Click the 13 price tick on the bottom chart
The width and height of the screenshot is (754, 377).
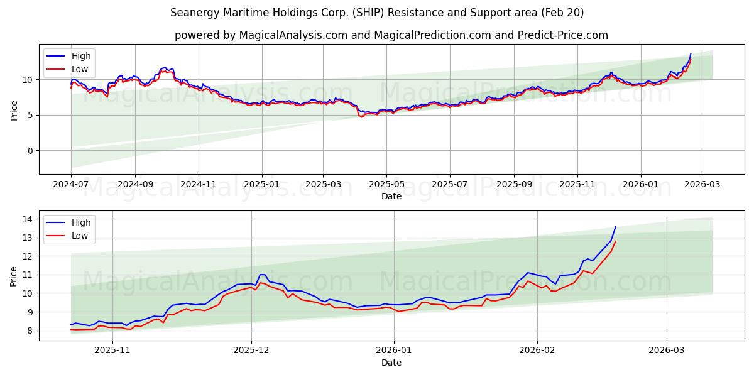28,238
